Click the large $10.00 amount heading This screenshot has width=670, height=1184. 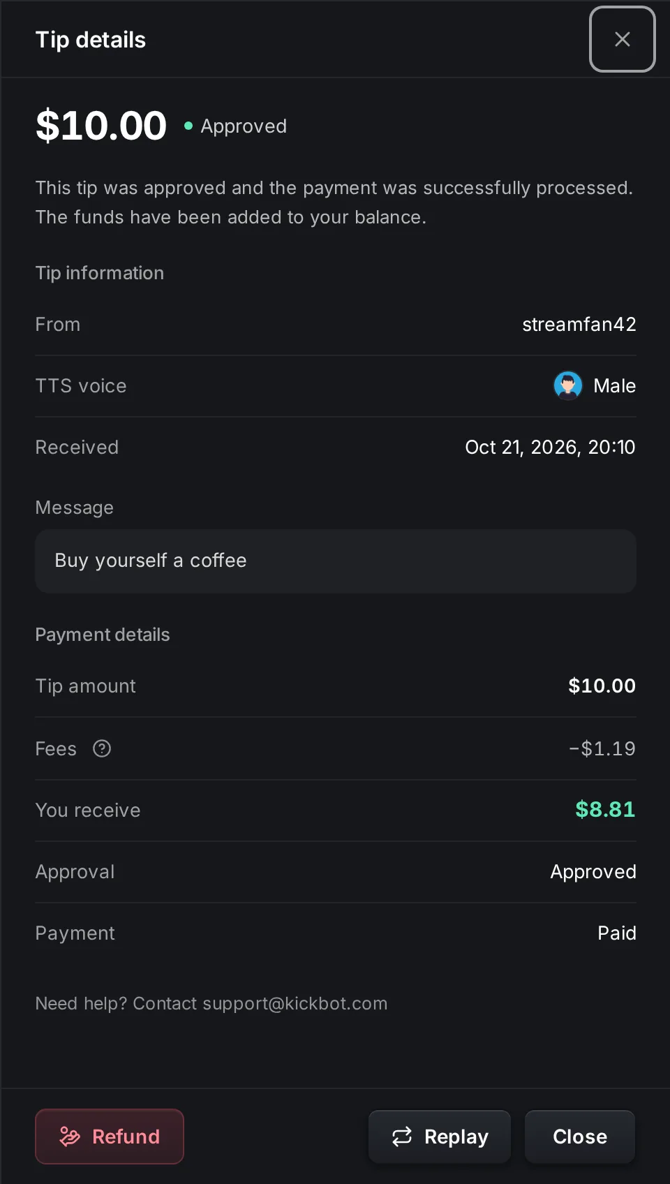point(101,126)
